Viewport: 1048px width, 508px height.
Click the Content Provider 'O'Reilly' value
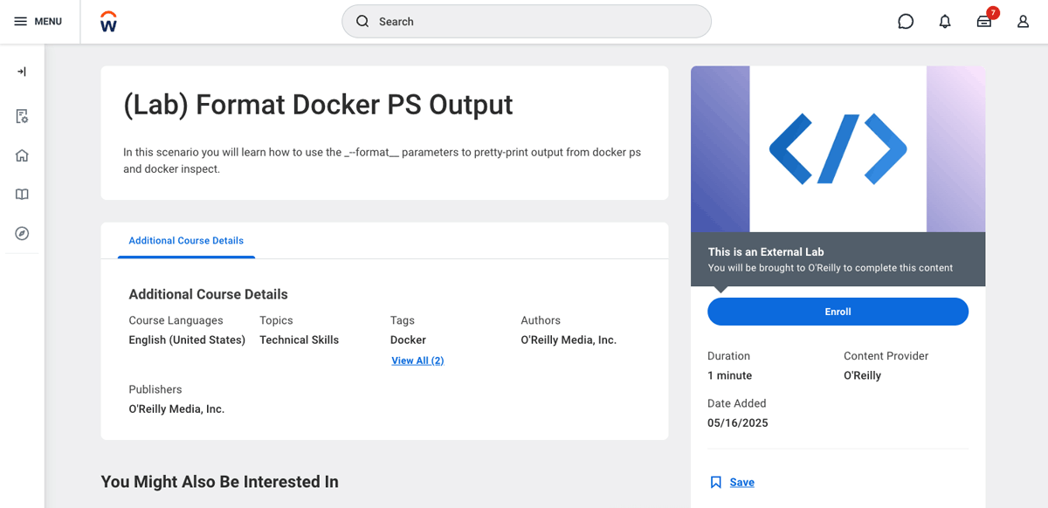click(862, 375)
